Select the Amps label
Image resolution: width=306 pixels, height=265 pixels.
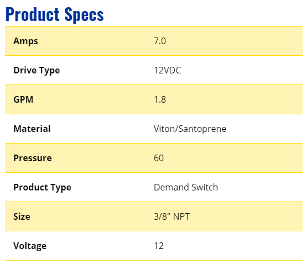[x=25, y=41]
